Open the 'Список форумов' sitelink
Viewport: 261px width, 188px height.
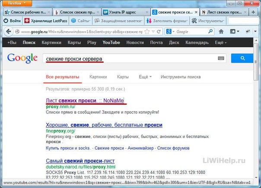click(173, 148)
